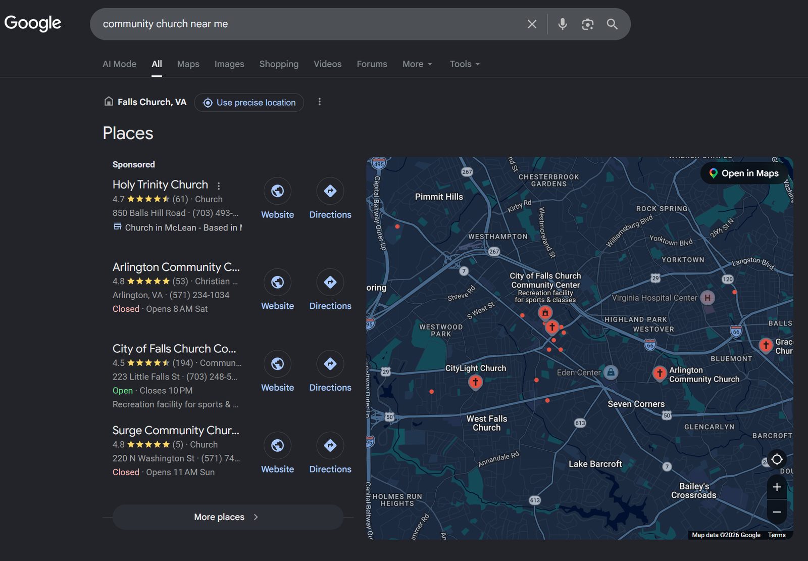Click 'Church in McLean - Based in' text
808x561 pixels.
coord(183,227)
